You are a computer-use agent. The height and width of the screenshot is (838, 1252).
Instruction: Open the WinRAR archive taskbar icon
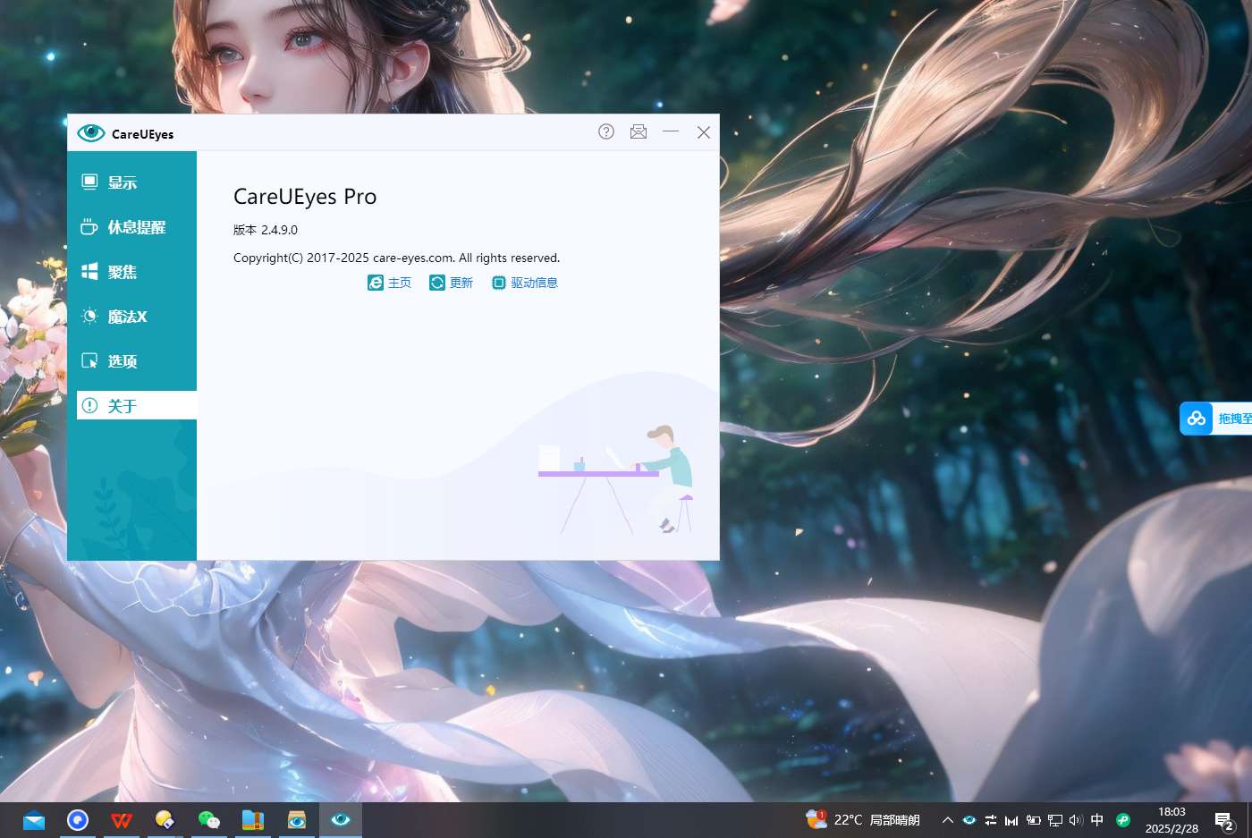253,820
